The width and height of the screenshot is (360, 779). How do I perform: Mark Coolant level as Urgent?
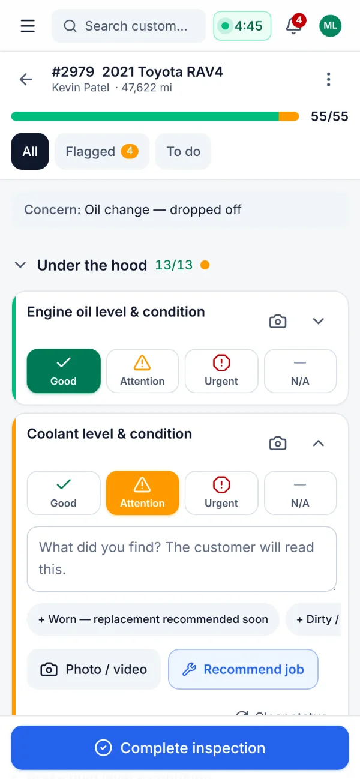click(221, 493)
